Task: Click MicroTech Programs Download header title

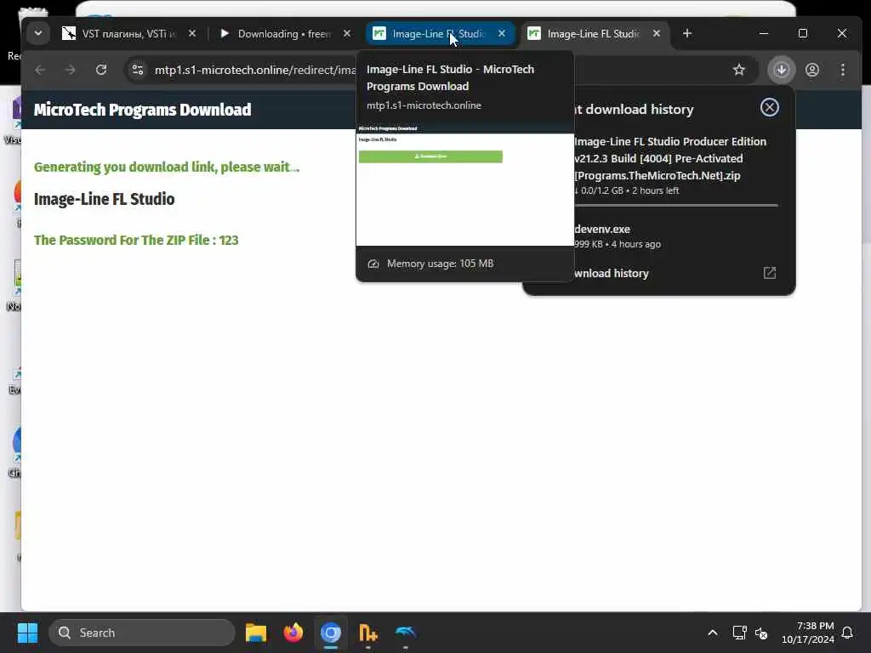Action: point(143,110)
